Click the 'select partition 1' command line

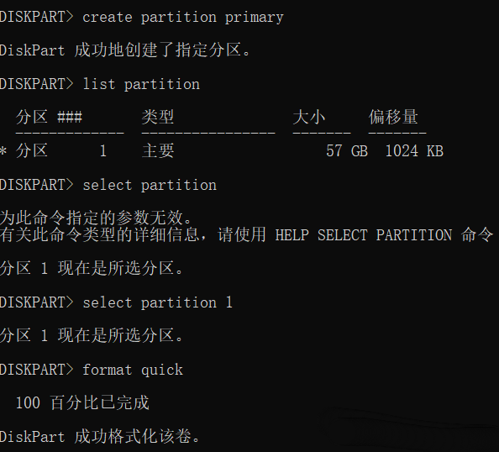(116, 302)
